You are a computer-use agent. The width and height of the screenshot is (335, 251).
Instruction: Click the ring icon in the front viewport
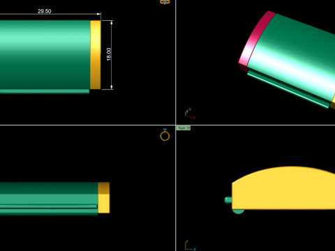(x=165, y=135)
